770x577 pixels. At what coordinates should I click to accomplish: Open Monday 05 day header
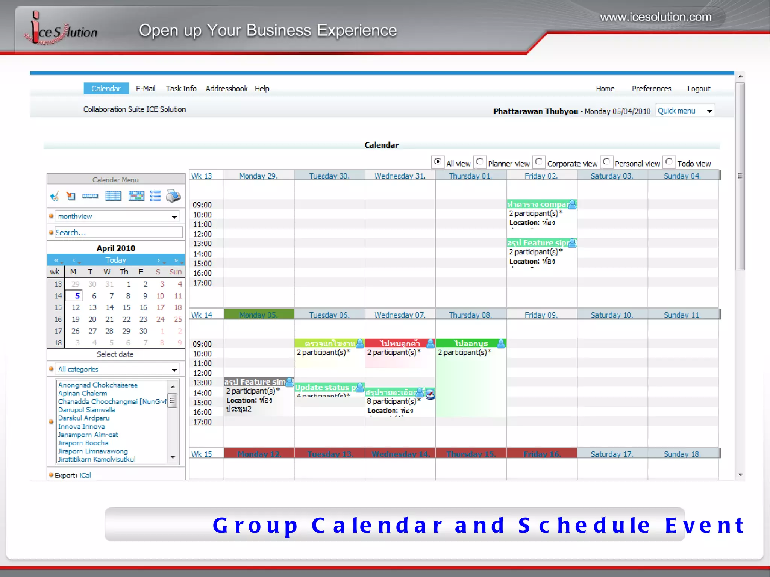pyautogui.click(x=259, y=315)
